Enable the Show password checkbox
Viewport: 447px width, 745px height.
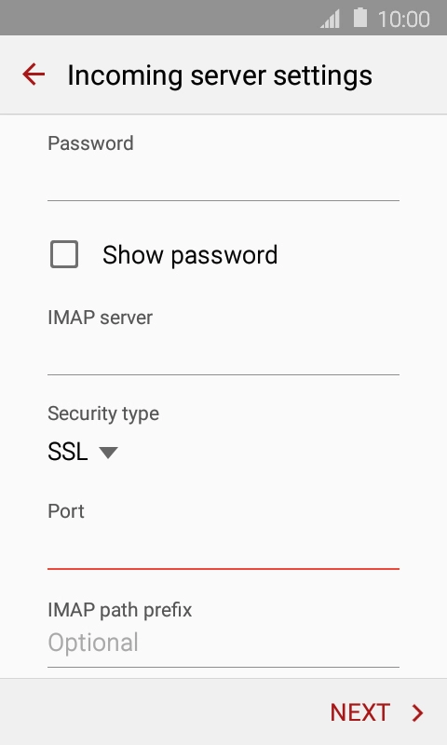[x=64, y=254]
